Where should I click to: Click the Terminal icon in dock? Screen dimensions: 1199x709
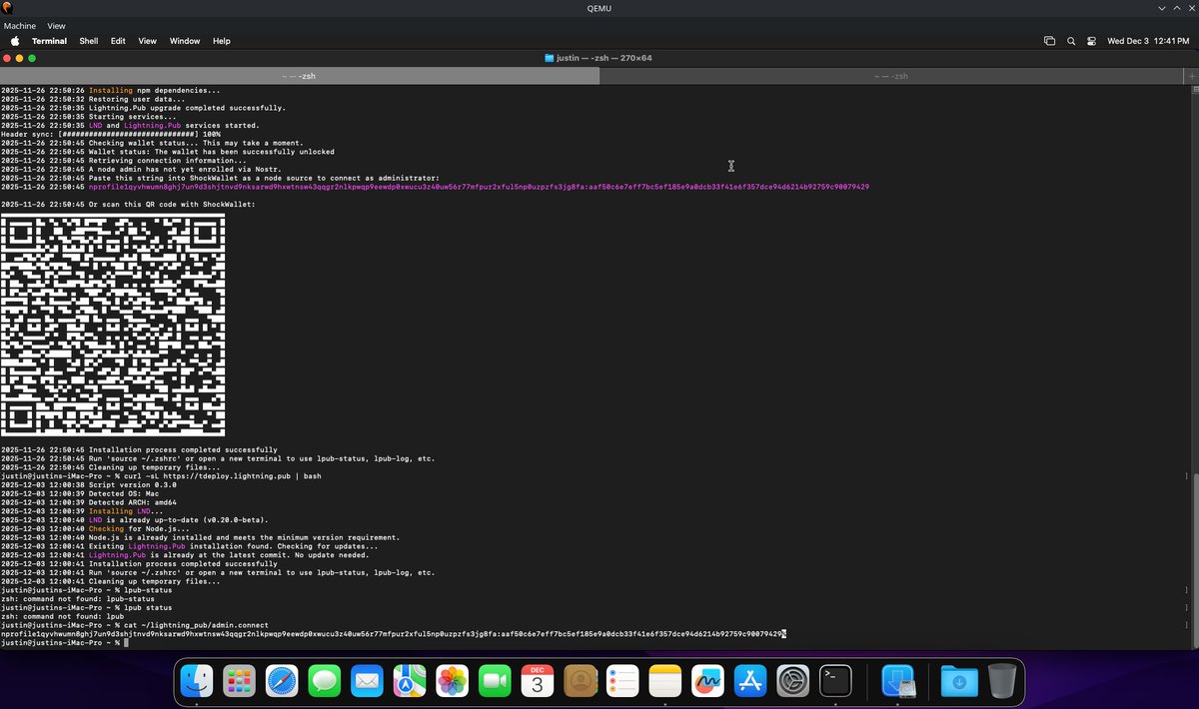click(834, 682)
